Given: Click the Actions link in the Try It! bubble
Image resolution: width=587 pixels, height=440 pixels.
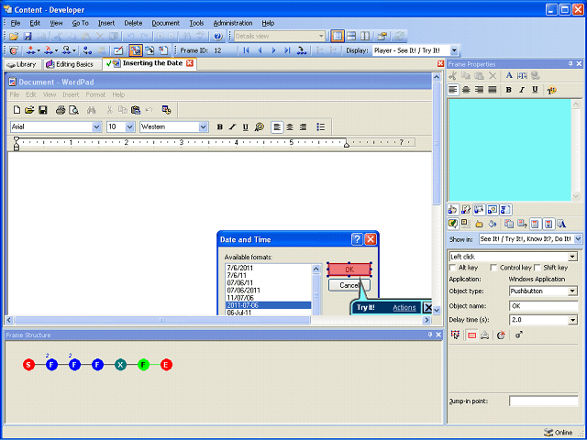Looking at the screenshot, I should click(x=404, y=308).
